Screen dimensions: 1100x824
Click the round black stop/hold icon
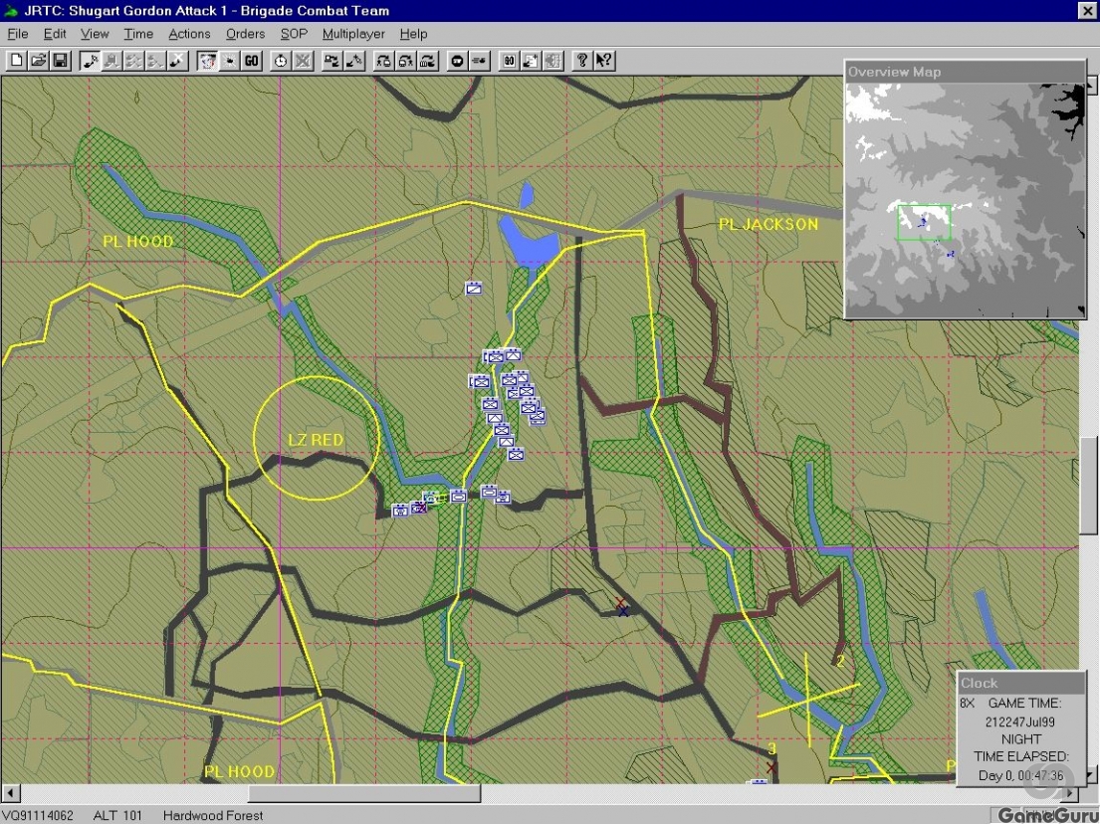point(457,61)
